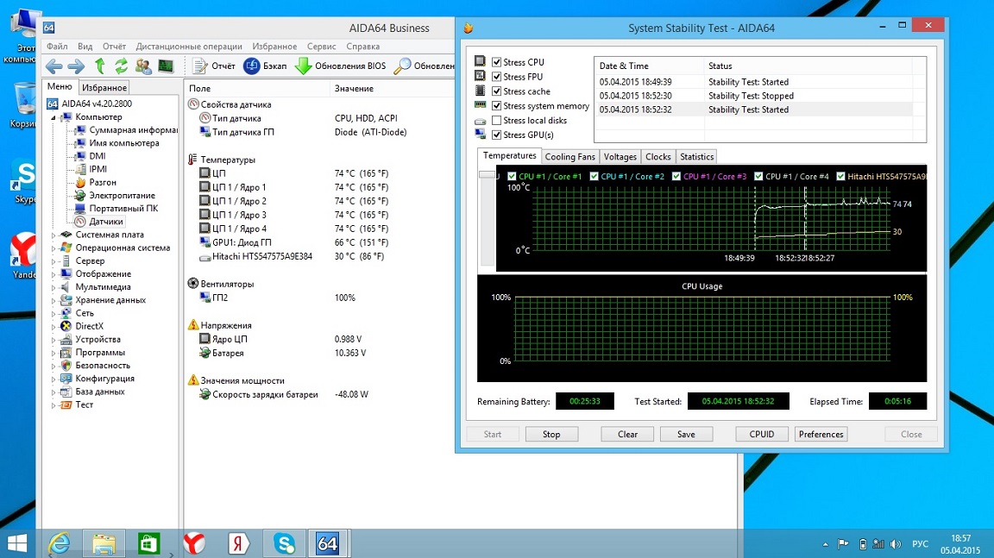994x558 pixels.
Task: Click the temperature graph vertical slider
Action: (488, 175)
